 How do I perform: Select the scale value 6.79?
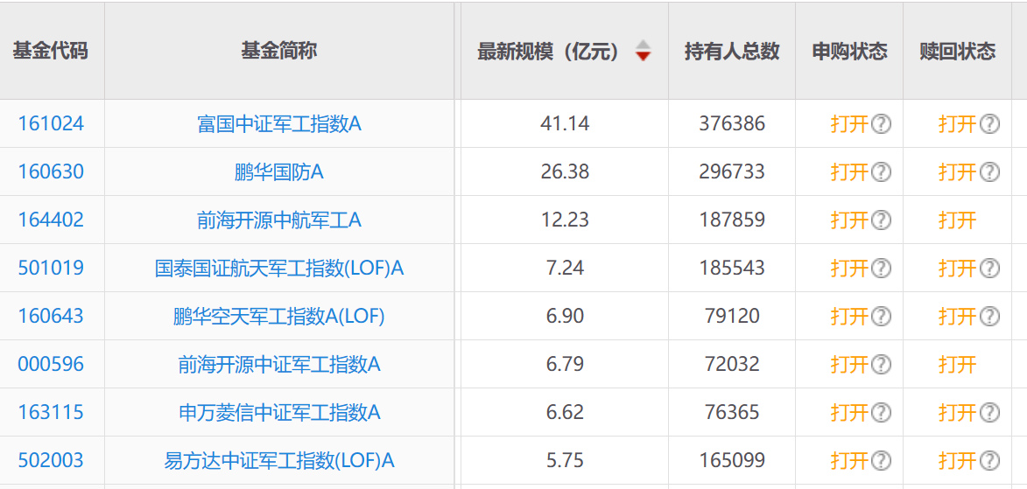566,364
